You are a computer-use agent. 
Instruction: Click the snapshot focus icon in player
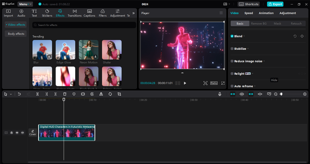click(205, 83)
